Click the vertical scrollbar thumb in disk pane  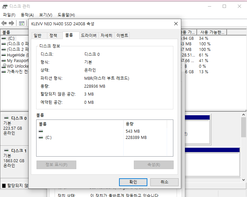243,127
